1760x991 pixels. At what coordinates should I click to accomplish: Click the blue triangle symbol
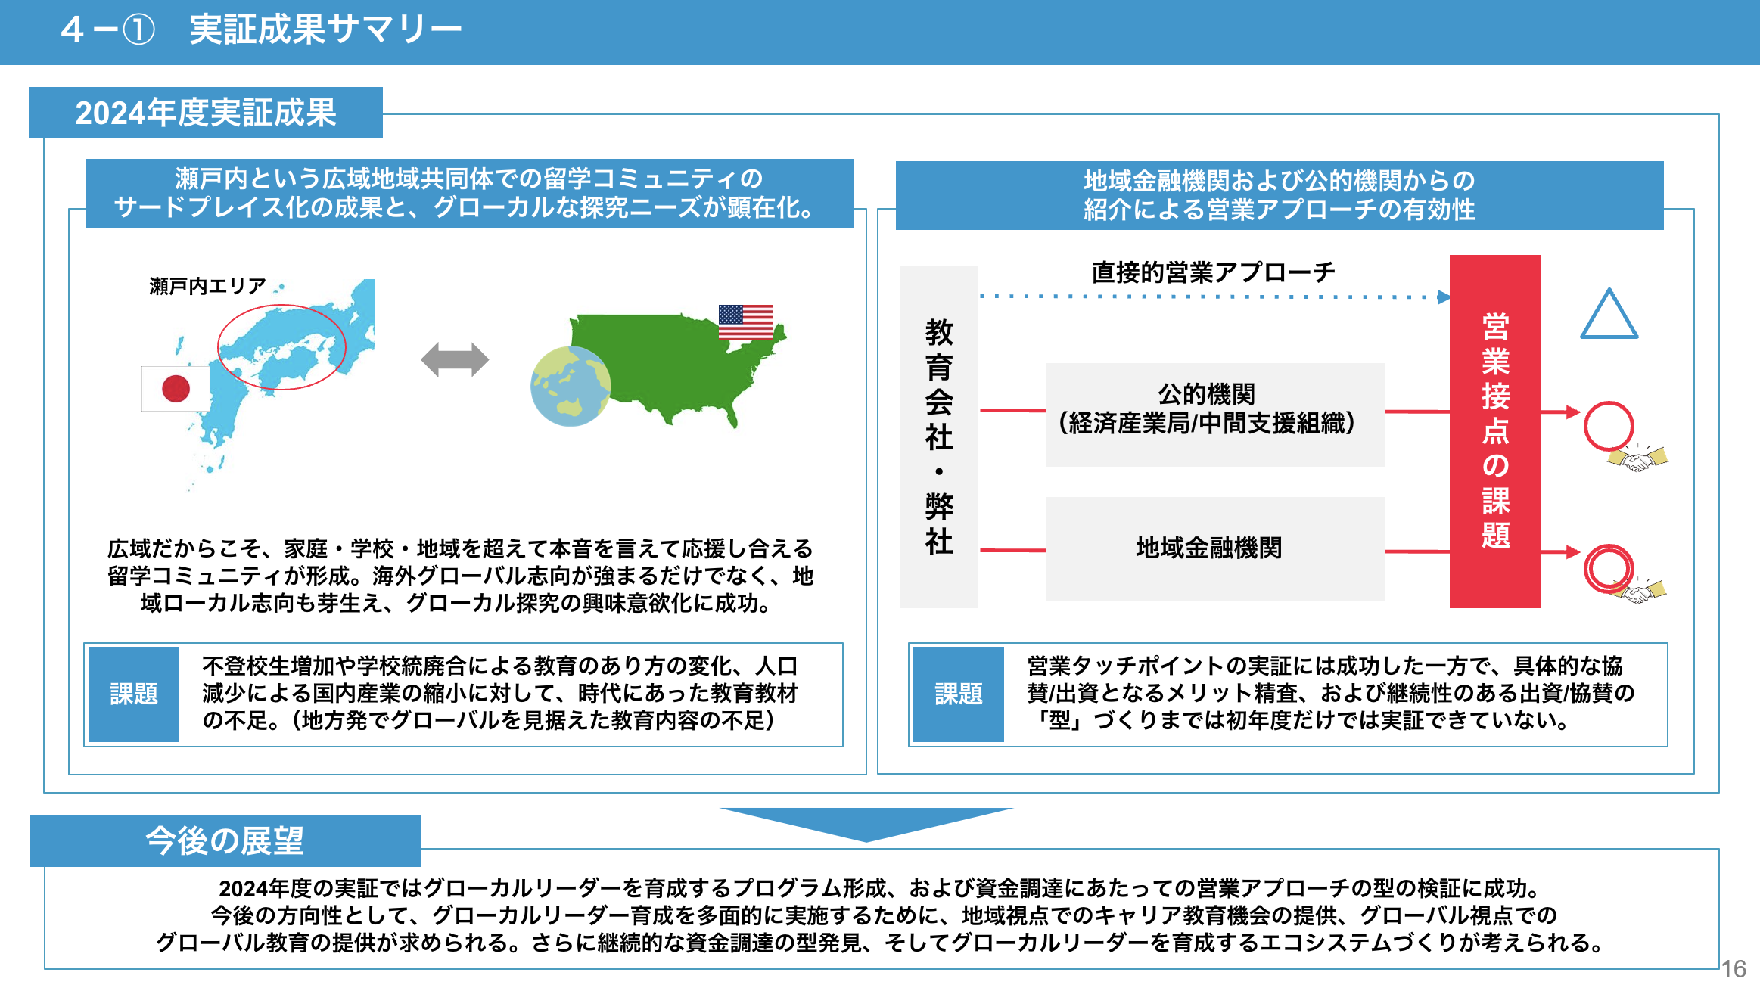tap(1609, 313)
